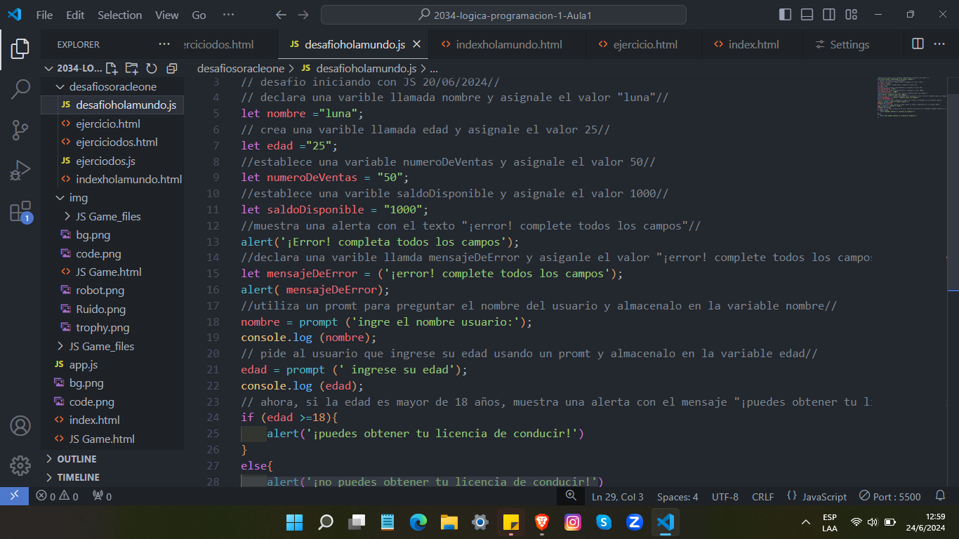Open Explorer views and more actions menu

164,44
